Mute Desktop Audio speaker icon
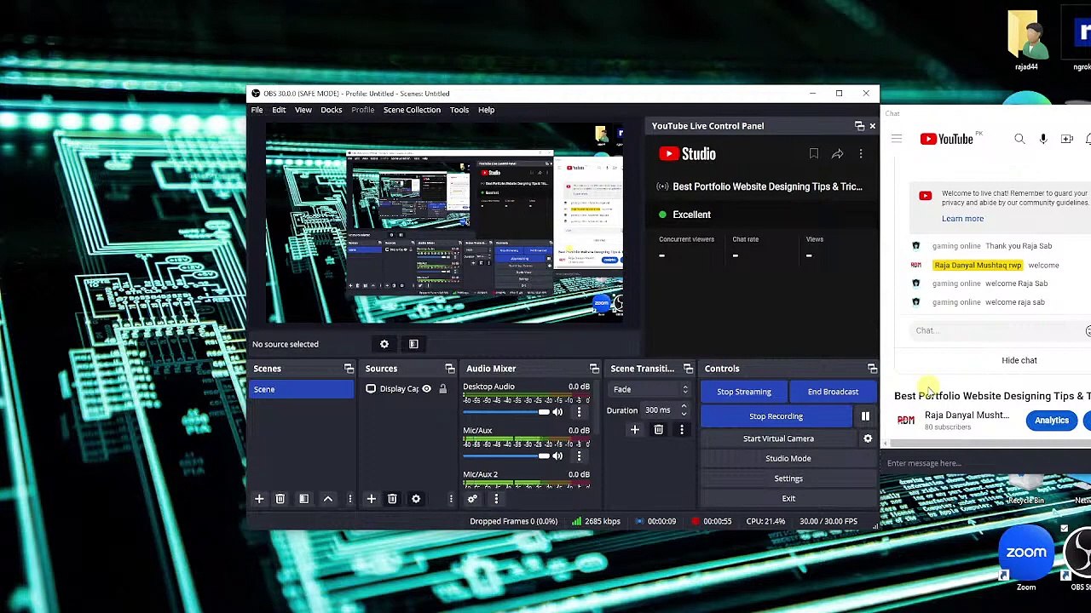The image size is (1091, 613). click(557, 412)
